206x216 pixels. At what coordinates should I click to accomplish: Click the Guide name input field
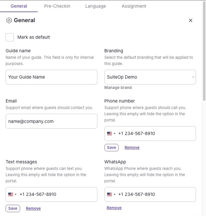click(51, 77)
